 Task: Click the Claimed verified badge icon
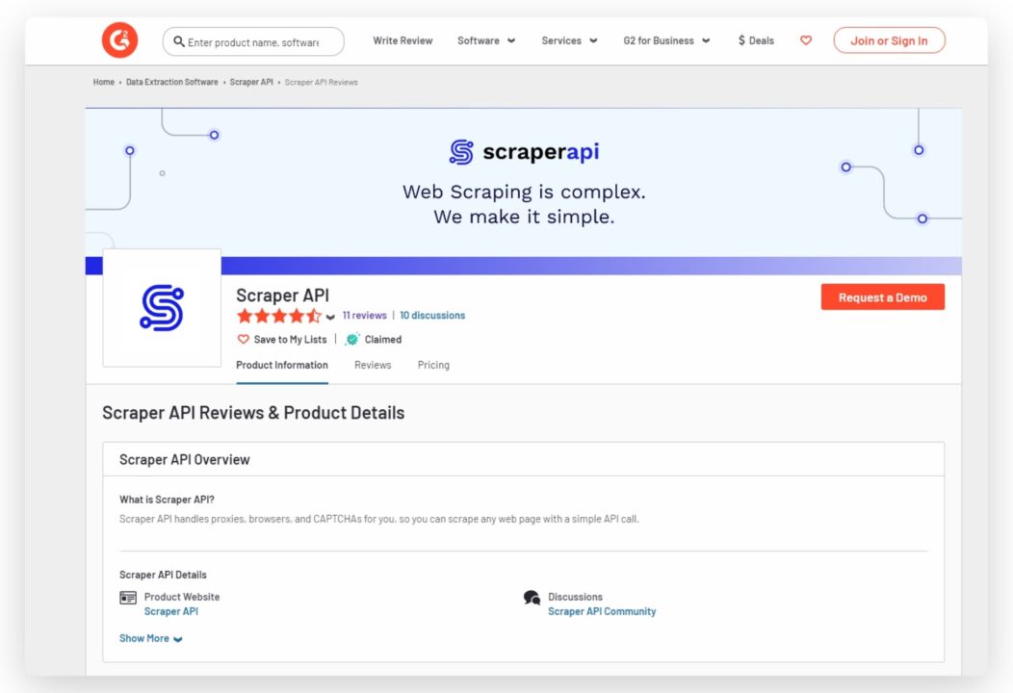[352, 339]
